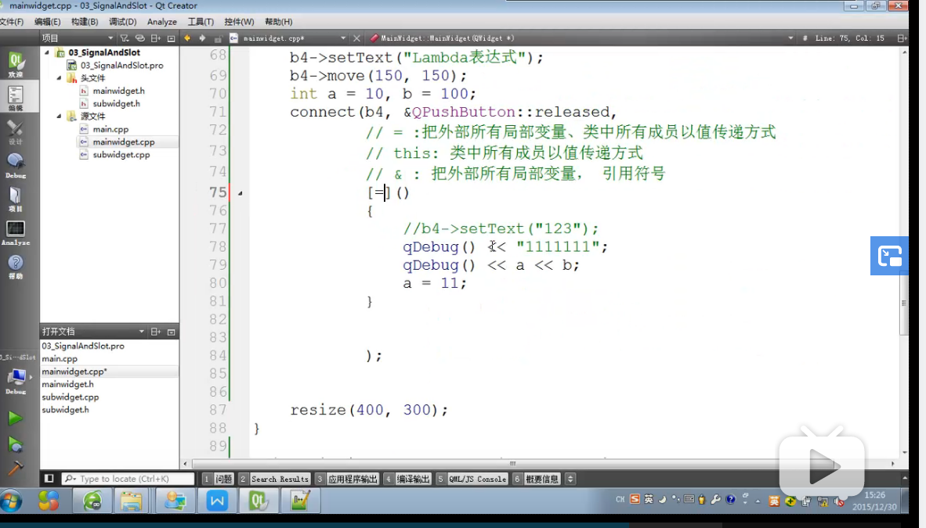
Task: Switch to the 编辑 (Edit) mode
Action: click(16, 98)
